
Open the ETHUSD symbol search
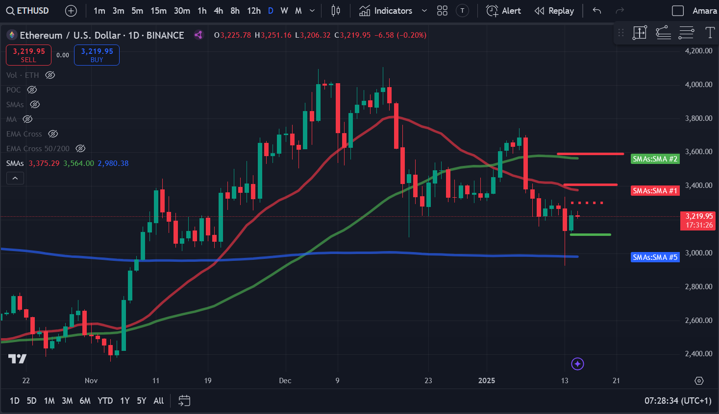[28, 11]
